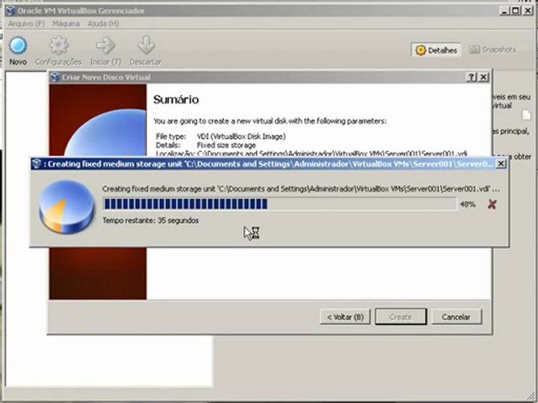Click the Voltar (B) button
Screen dimensions: 538x403
click(x=345, y=317)
